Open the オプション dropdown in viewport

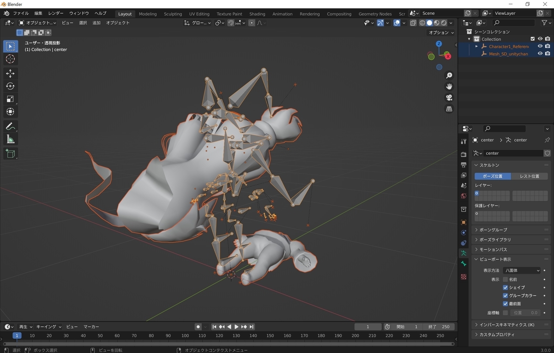441,33
